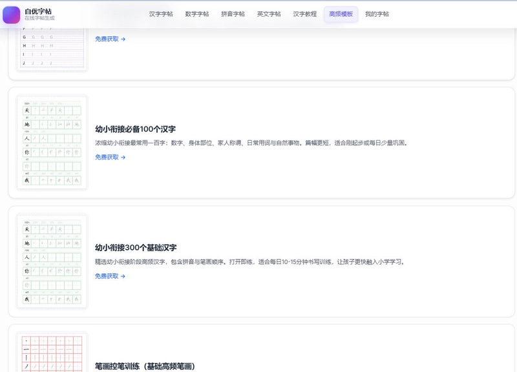The image size is (517, 372).
Task: Open the 幼小衔接300个基础汉字 title
Action: click(x=136, y=248)
